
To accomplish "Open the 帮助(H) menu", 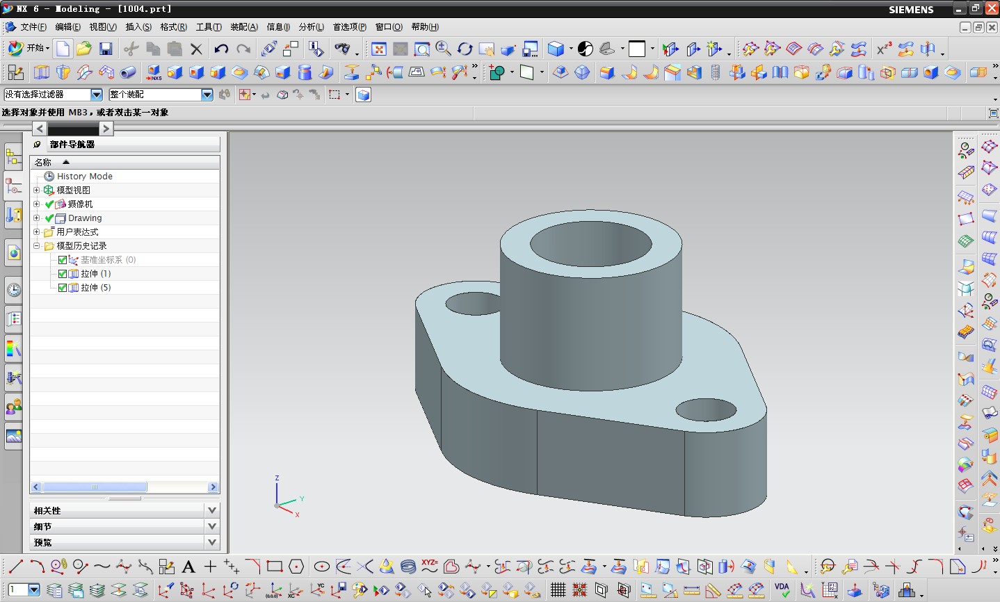I will tap(425, 27).
